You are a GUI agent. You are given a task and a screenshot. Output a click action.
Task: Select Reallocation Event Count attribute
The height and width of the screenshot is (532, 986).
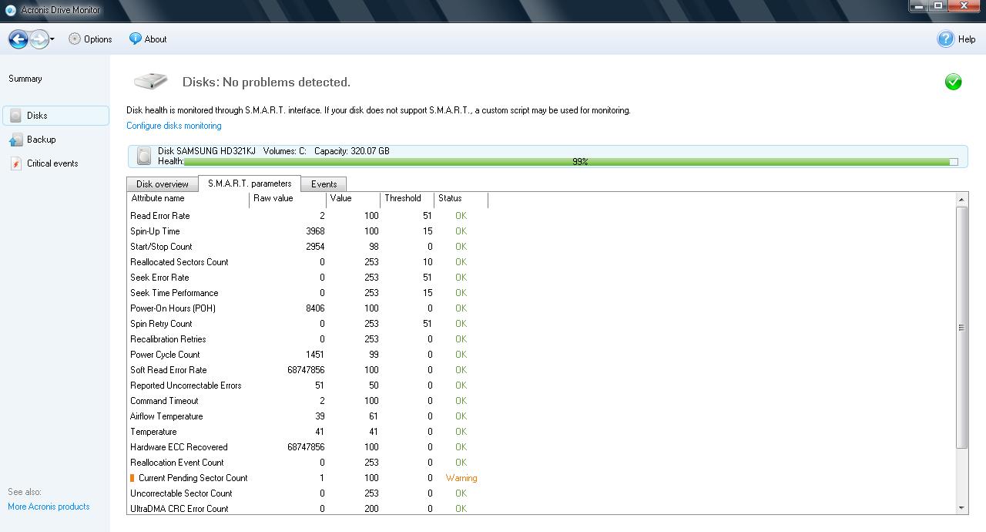click(x=177, y=463)
